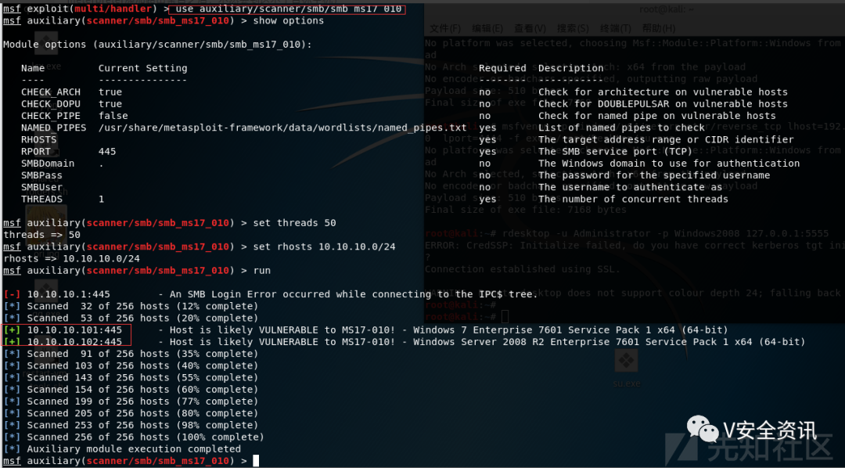Image resolution: width=845 pixels, height=468 pixels.
Task: Click the 'Scanned 32 of 256 hosts' line
Action: (x=131, y=306)
